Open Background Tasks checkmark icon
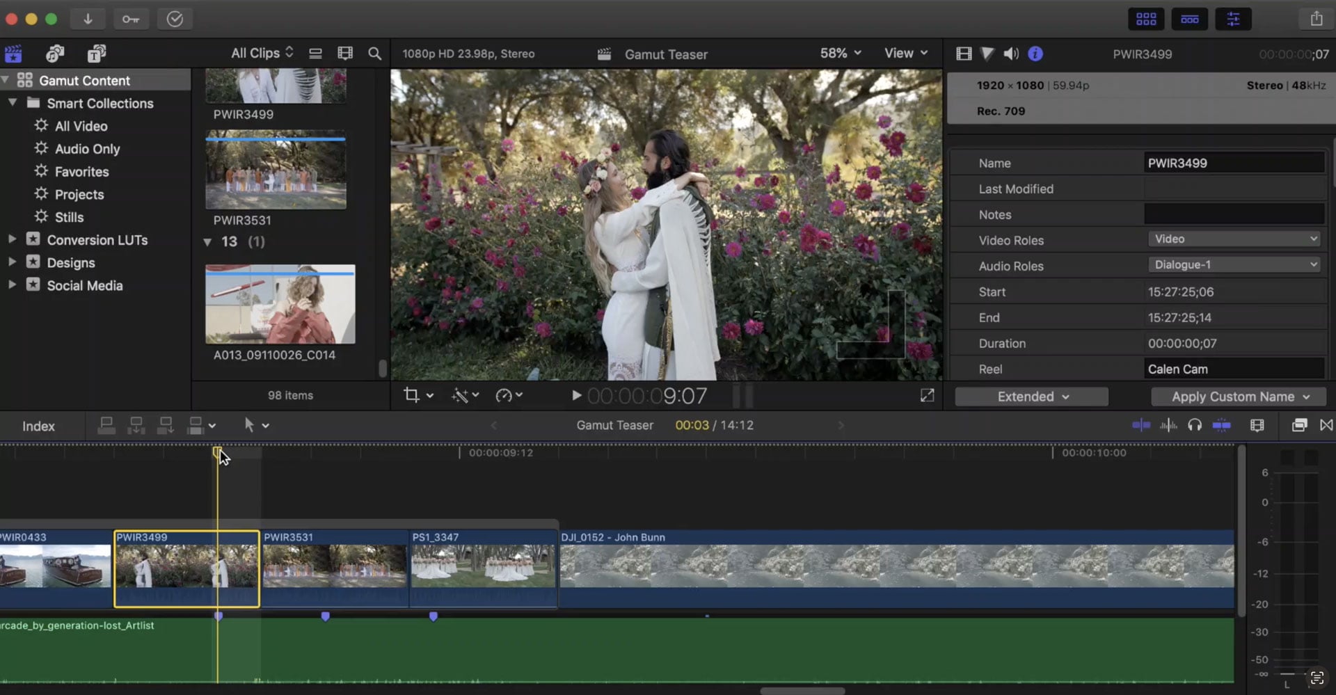Viewport: 1336px width, 695px height. click(x=175, y=19)
